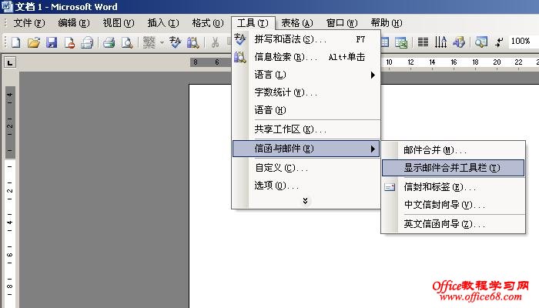The height and width of the screenshot is (308, 539).
Task: Close the open 工具(T) menu
Action: 253,23
